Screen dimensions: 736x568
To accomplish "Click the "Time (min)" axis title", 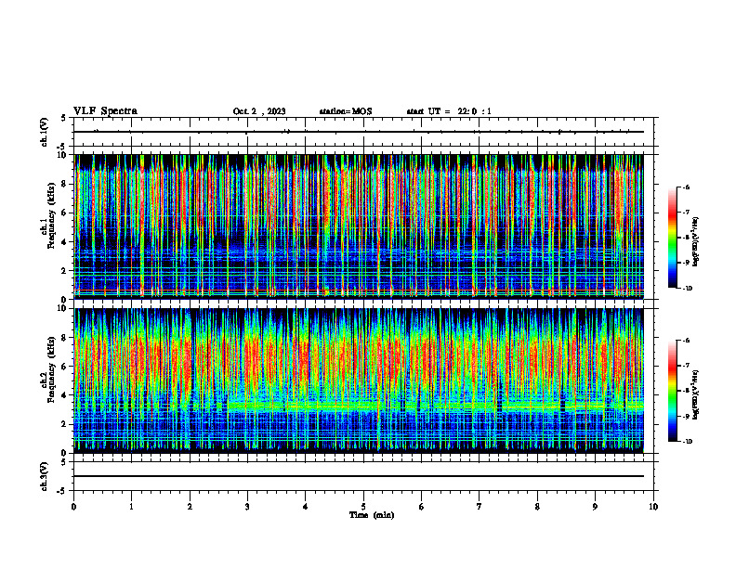I will 372,515.
